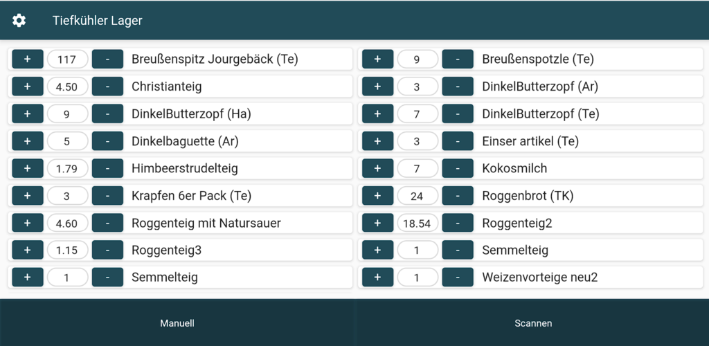Select the Einser artikel (Te) quantity box

[418, 141]
